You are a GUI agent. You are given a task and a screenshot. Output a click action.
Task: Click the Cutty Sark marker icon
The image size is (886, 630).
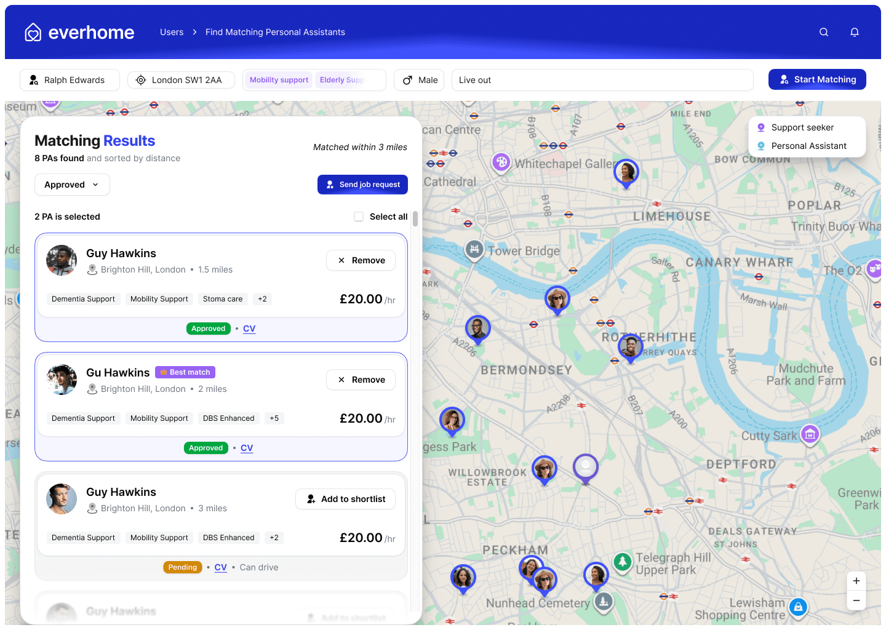point(810,435)
